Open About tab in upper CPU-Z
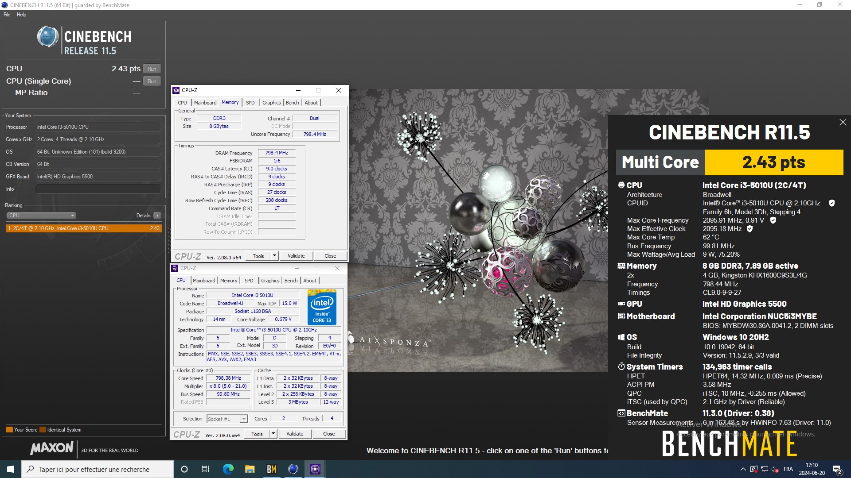Screen dimensions: 851x478 click(x=311, y=103)
